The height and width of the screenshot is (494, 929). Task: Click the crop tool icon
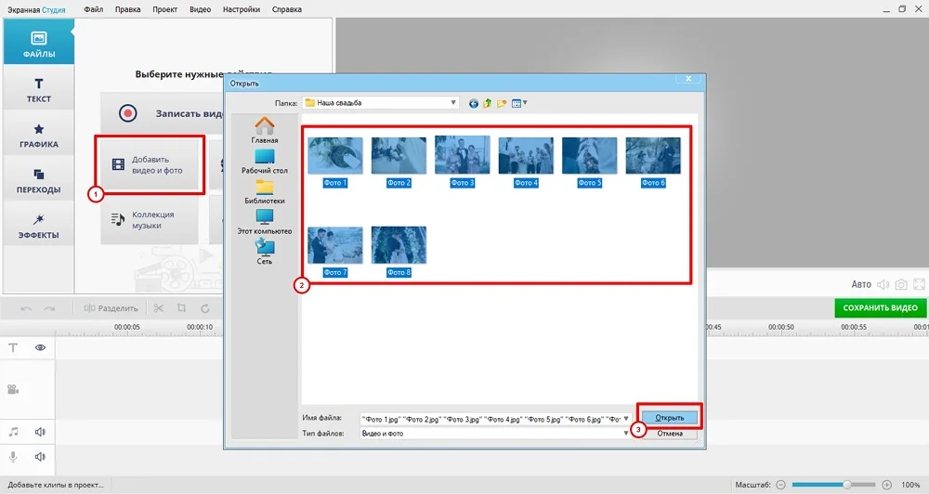(x=181, y=308)
